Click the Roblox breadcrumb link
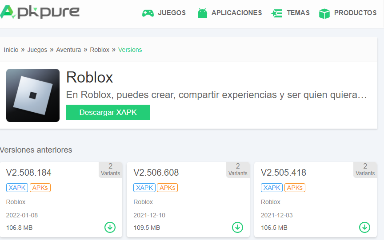Viewport: 384px width, 240px height. coord(100,50)
